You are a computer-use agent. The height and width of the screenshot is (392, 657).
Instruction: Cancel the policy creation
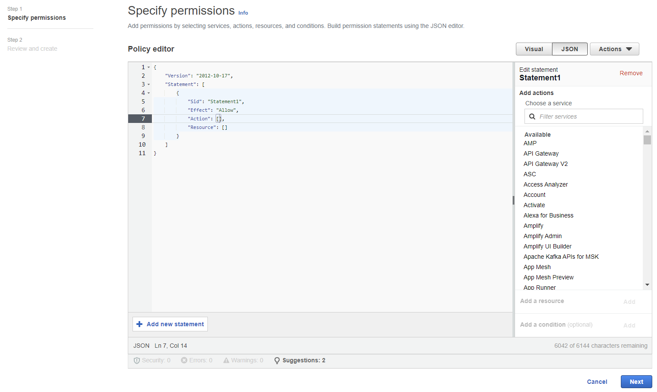point(597,382)
